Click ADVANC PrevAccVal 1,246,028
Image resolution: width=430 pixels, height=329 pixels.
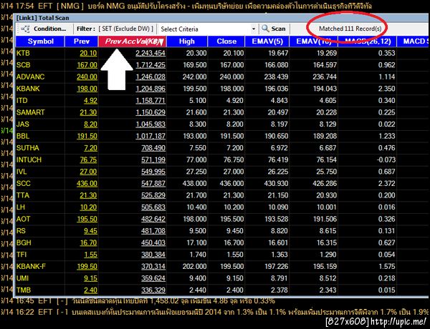coord(150,77)
